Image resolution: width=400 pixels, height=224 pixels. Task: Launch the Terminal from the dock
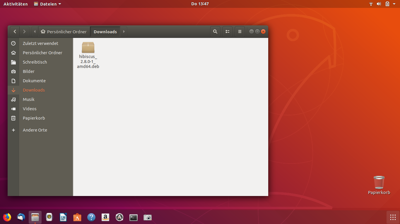point(134,217)
